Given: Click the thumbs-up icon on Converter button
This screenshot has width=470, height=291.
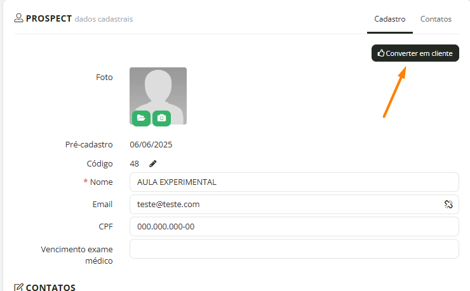Looking at the screenshot, I should 380,53.
